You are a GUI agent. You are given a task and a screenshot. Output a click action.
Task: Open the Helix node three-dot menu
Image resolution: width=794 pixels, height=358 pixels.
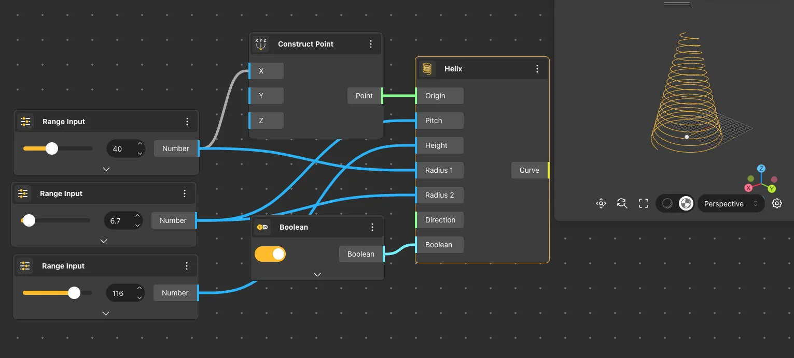pyautogui.click(x=537, y=69)
